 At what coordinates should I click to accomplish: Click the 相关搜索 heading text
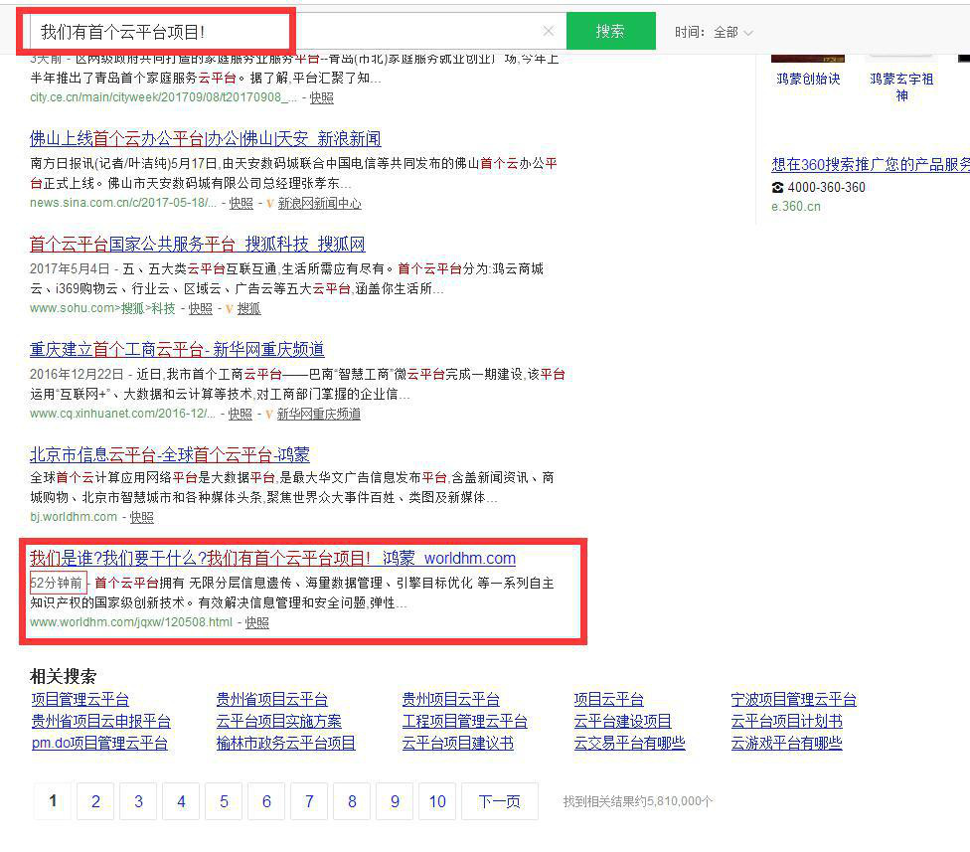(63, 676)
